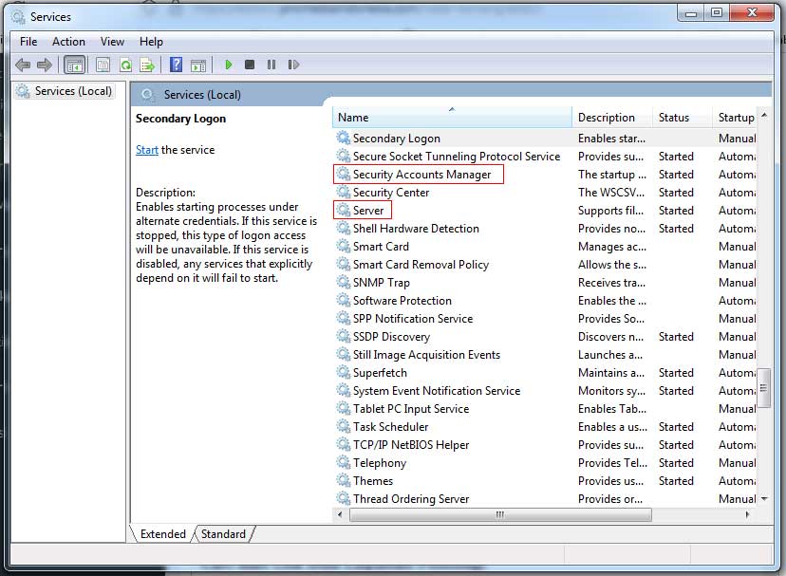Click the Back arrow in the toolbar

(23, 65)
